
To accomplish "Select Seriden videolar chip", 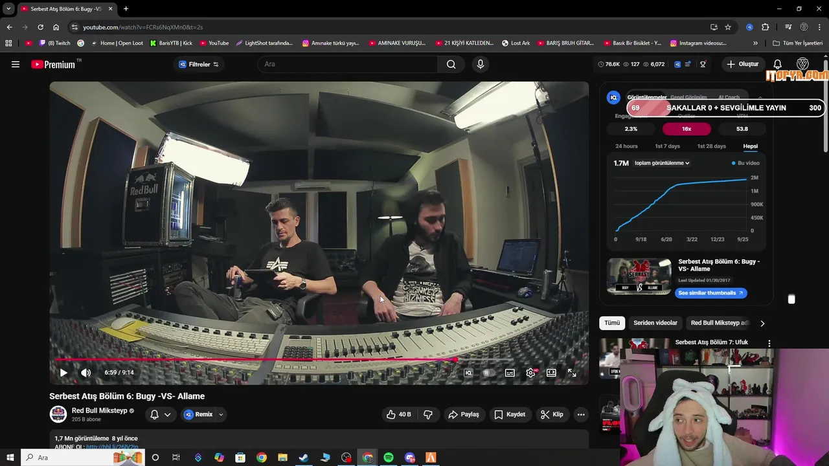I will (655, 323).
